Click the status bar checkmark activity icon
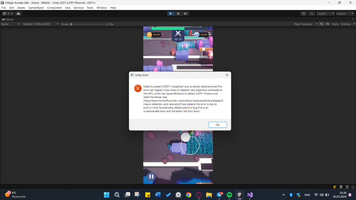This screenshot has height=200, width=356. (x=353, y=187)
